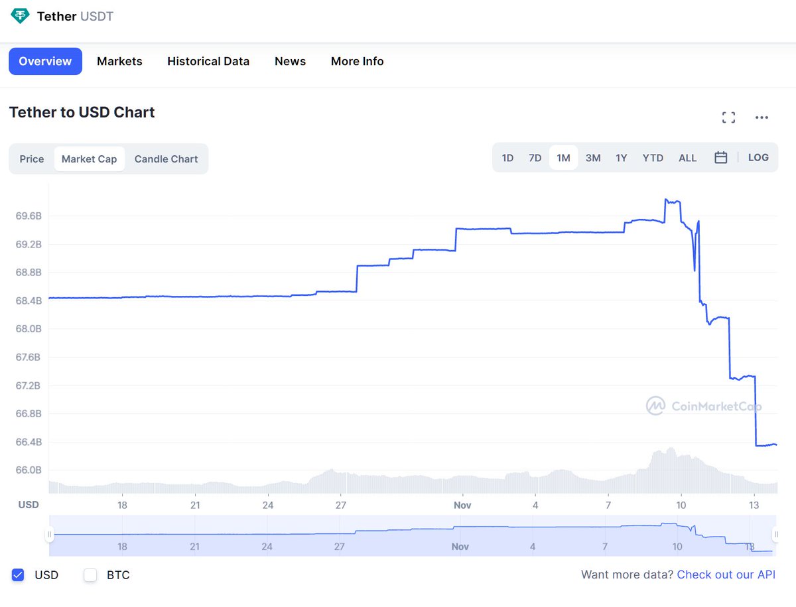Viewport: 796px width, 607px height.
Task: Toggle LOG scale on chart
Action: click(758, 158)
